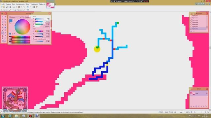Click the color wheel in Палитра
The height and width of the screenshot is (118, 211).
pyautogui.click(x=22, y=27)
